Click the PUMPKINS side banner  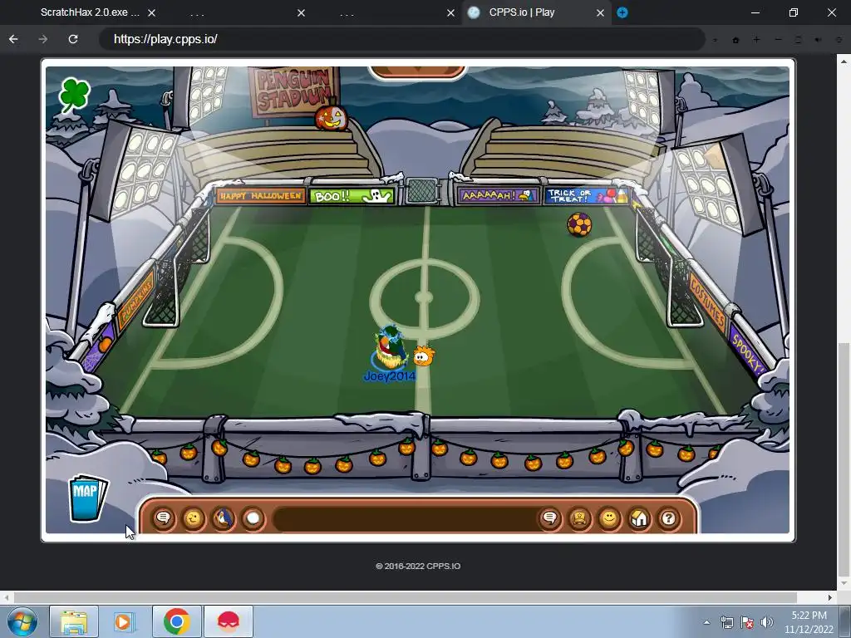pos(137,299)
